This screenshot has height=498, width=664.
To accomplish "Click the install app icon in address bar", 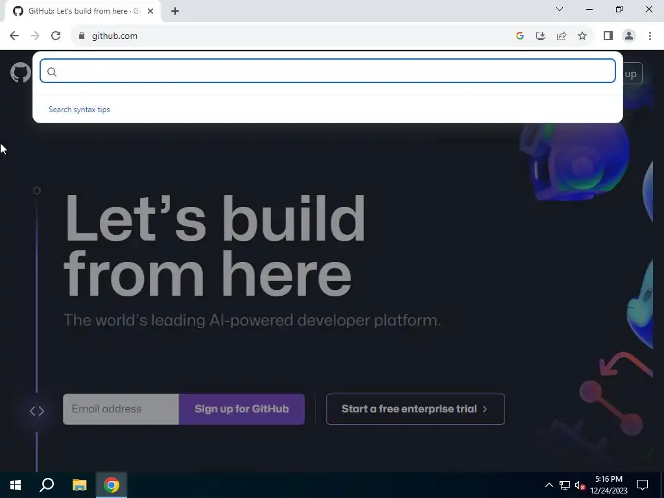I will pyautogui.click(x=541, y=36).
